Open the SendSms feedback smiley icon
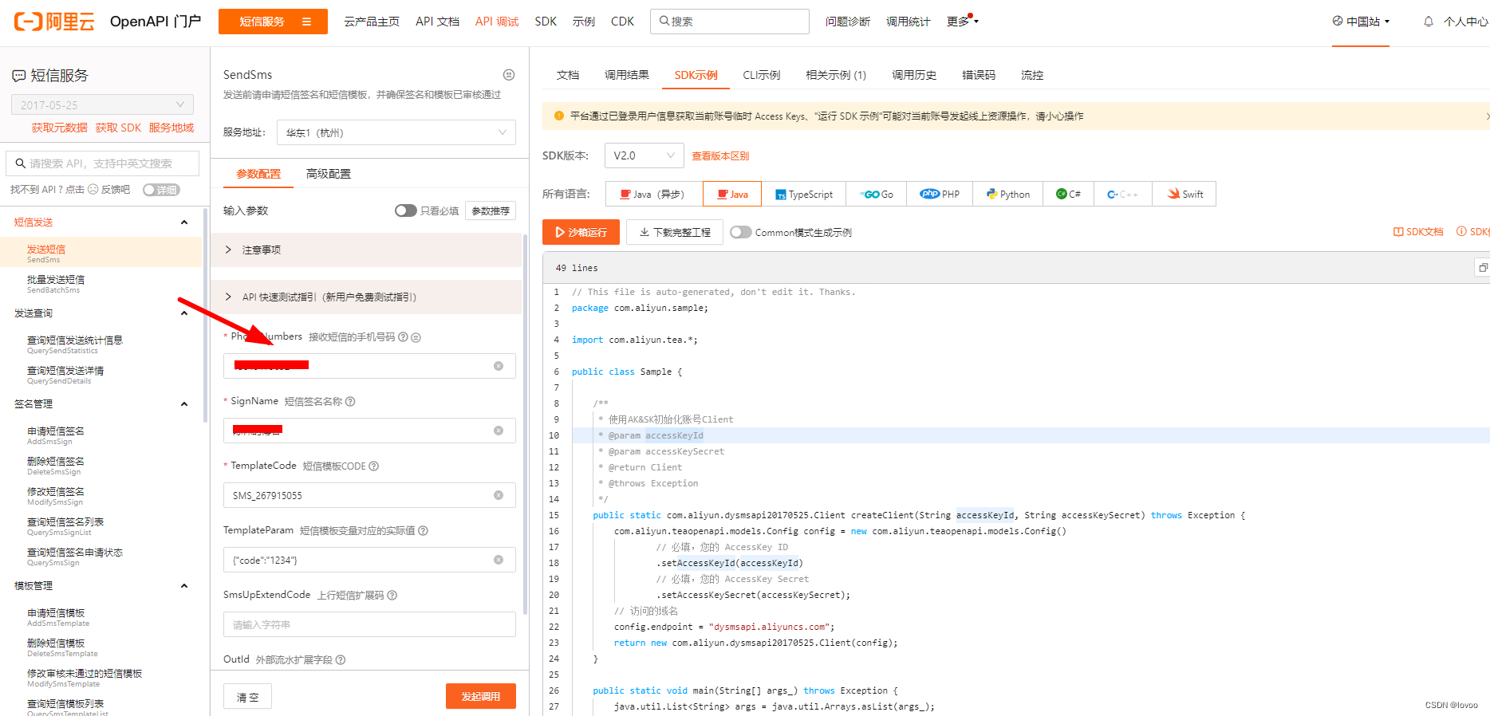 point(509,75)
